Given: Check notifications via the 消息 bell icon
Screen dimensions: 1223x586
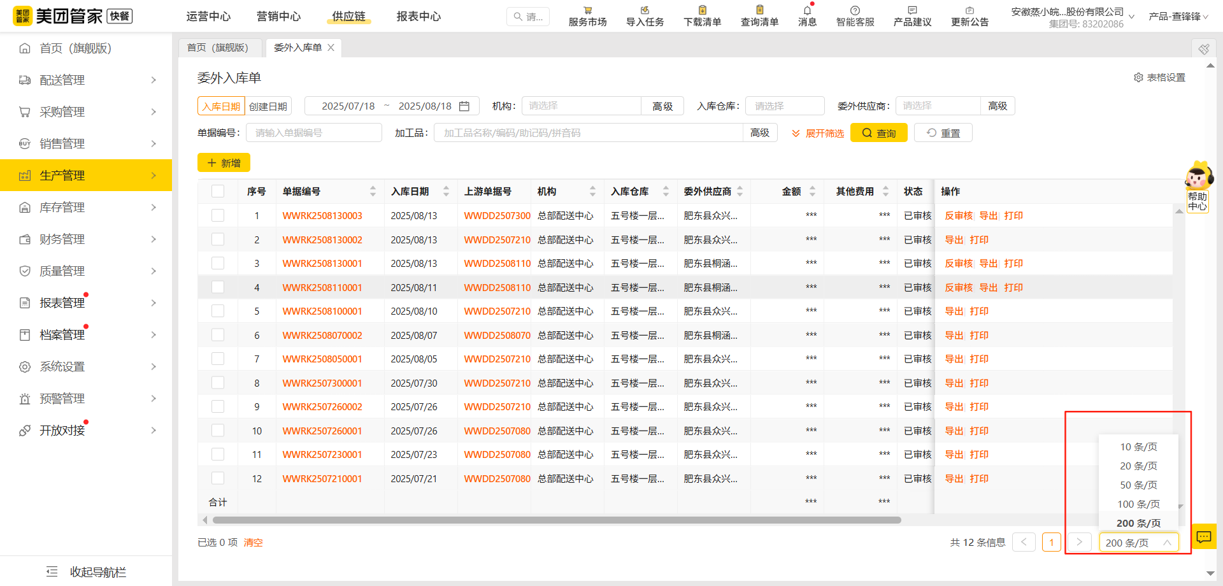Looking at the screenshot, I should (x=806, y=16).
